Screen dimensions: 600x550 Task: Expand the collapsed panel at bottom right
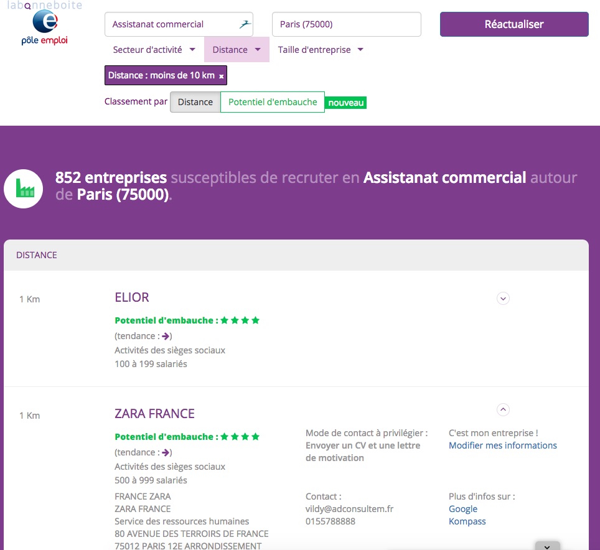[x=547, y=546]
